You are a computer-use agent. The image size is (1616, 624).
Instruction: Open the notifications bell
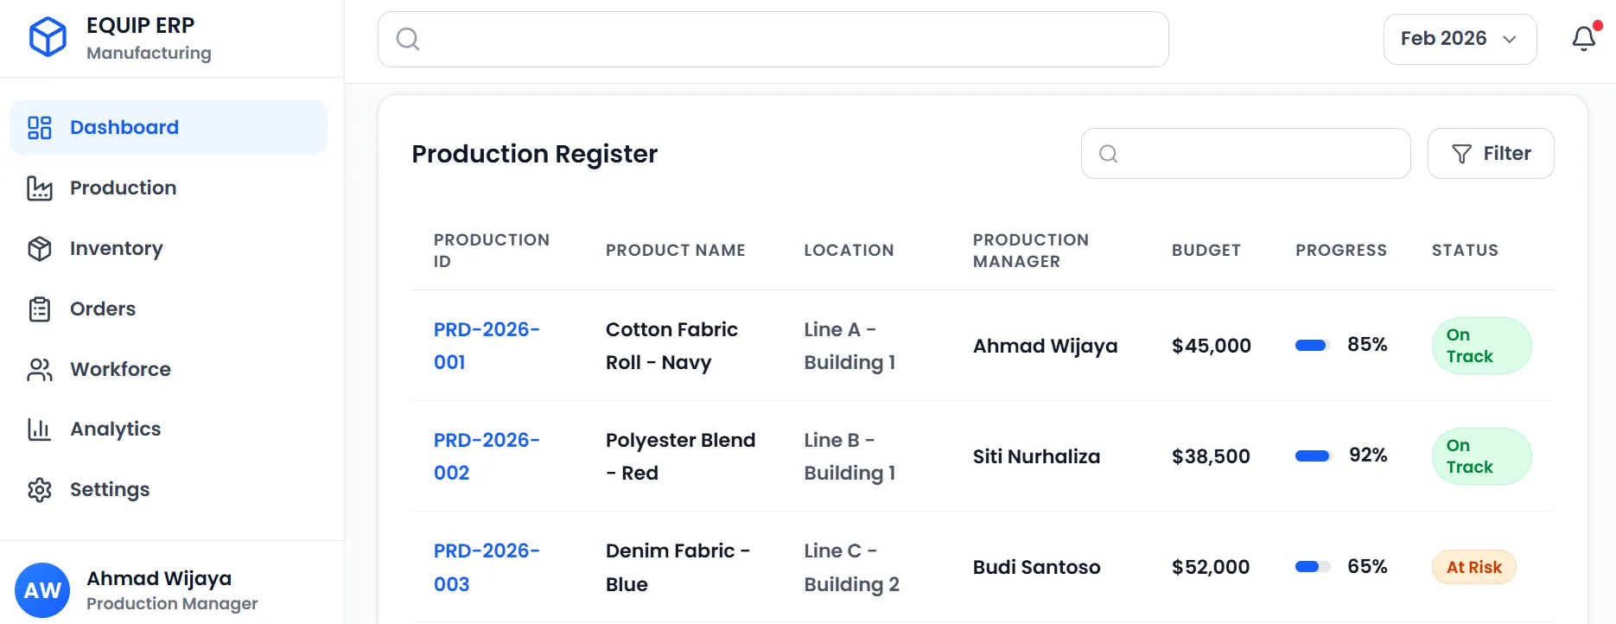point(1583,39)
